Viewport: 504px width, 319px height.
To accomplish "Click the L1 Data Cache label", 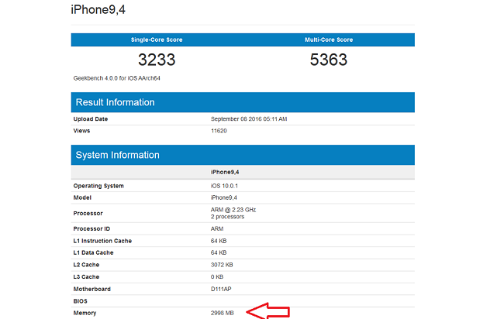I will click(93, 253).
